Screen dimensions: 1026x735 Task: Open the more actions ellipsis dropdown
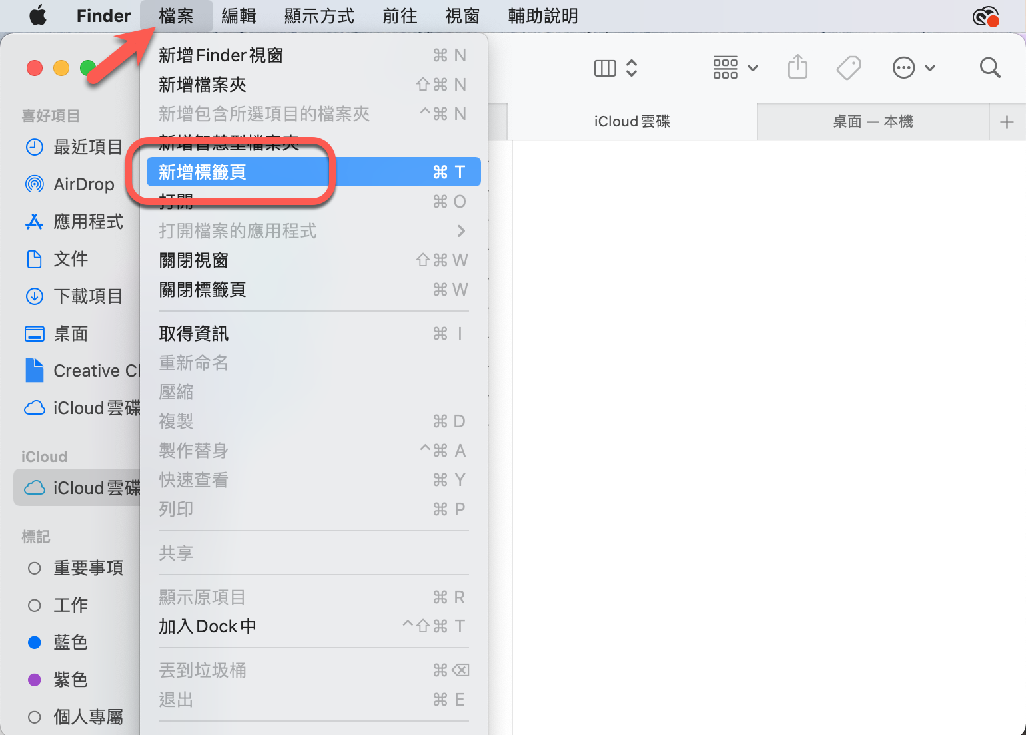pos(914,67)
